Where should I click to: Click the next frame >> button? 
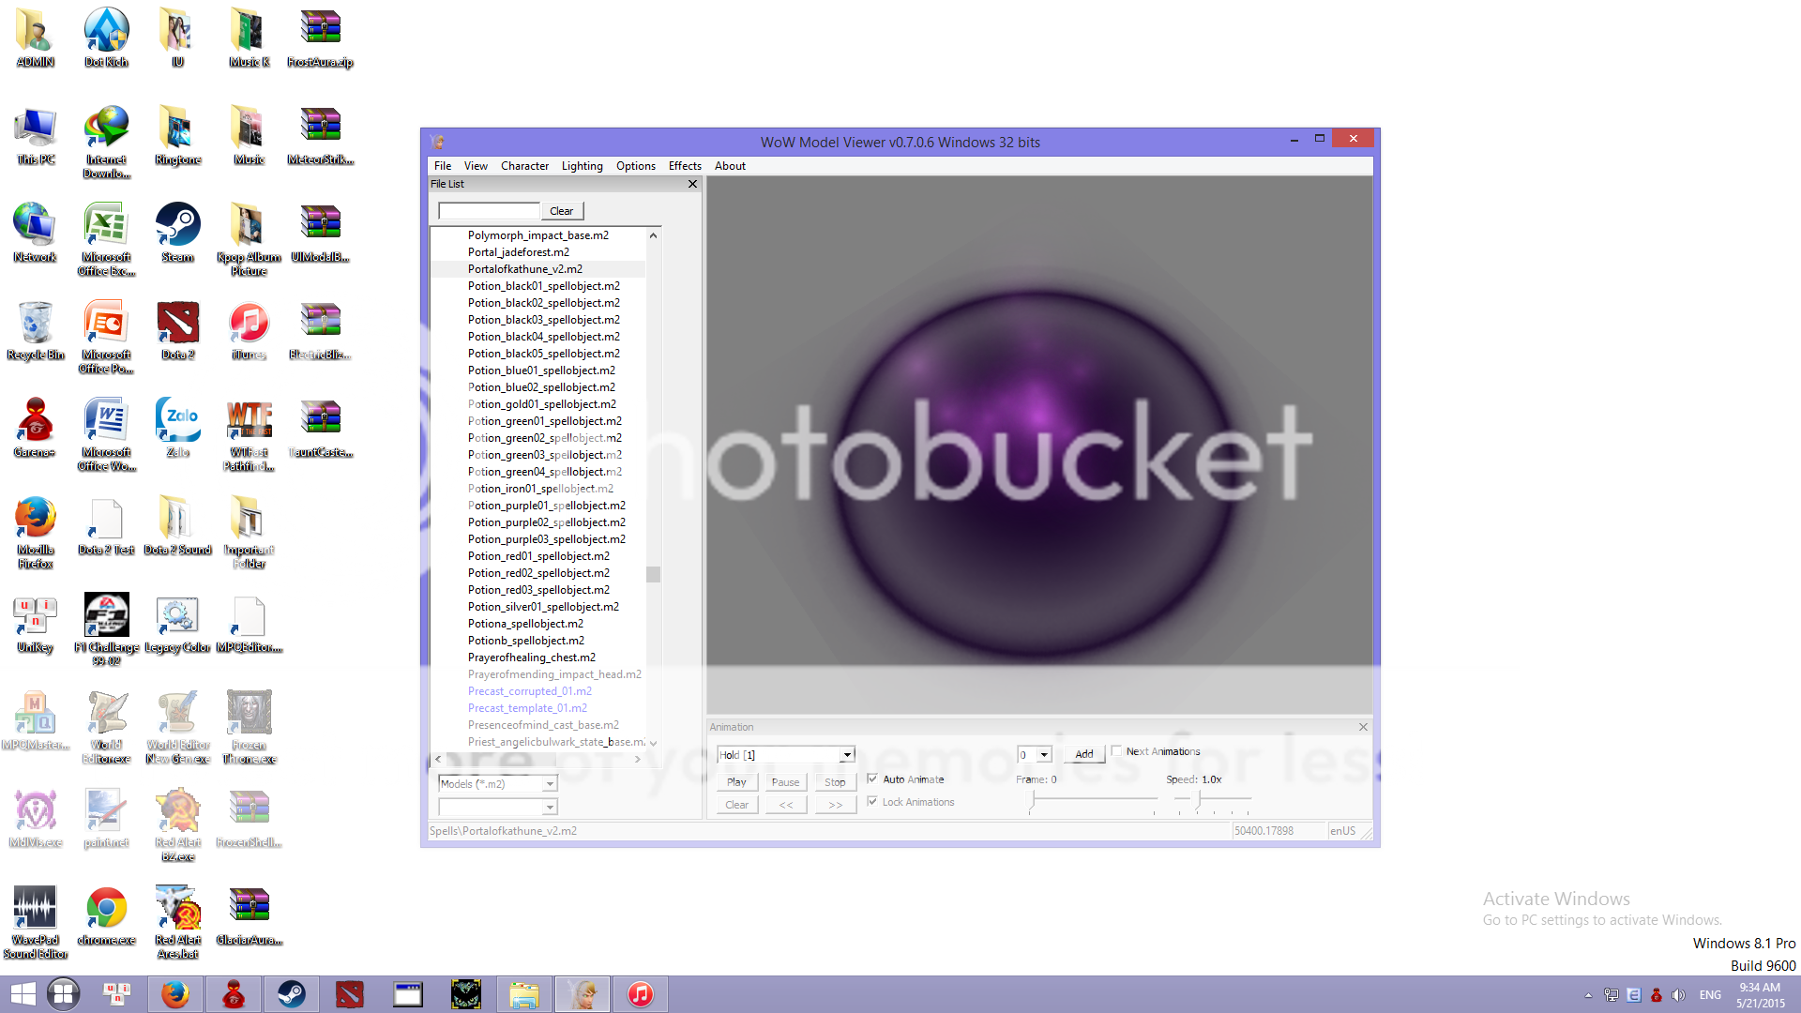[x=835, y=805]
